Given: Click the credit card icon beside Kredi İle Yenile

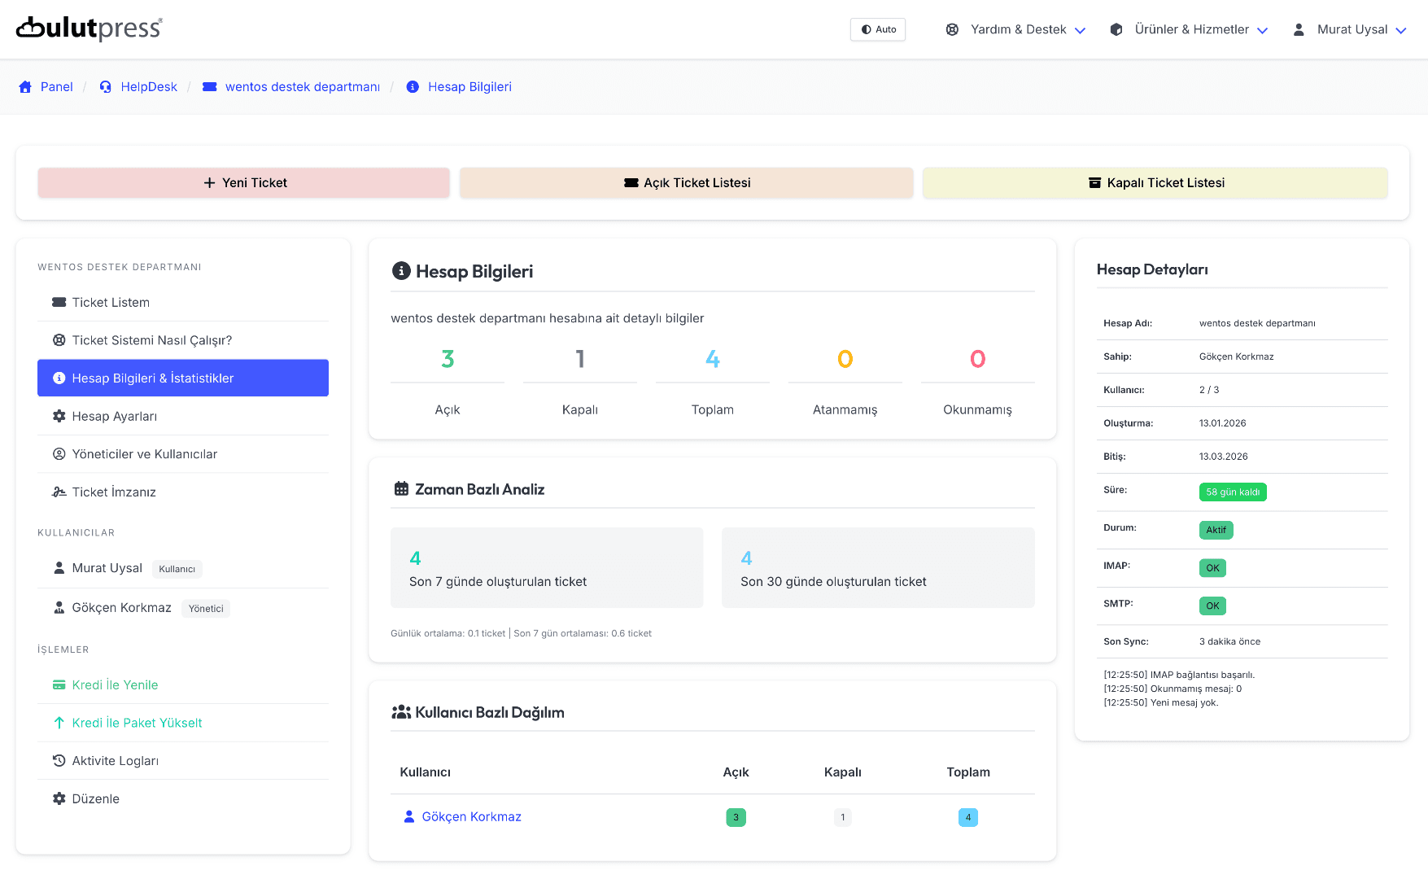Looking at the screenshot, I should click(59, 685).
